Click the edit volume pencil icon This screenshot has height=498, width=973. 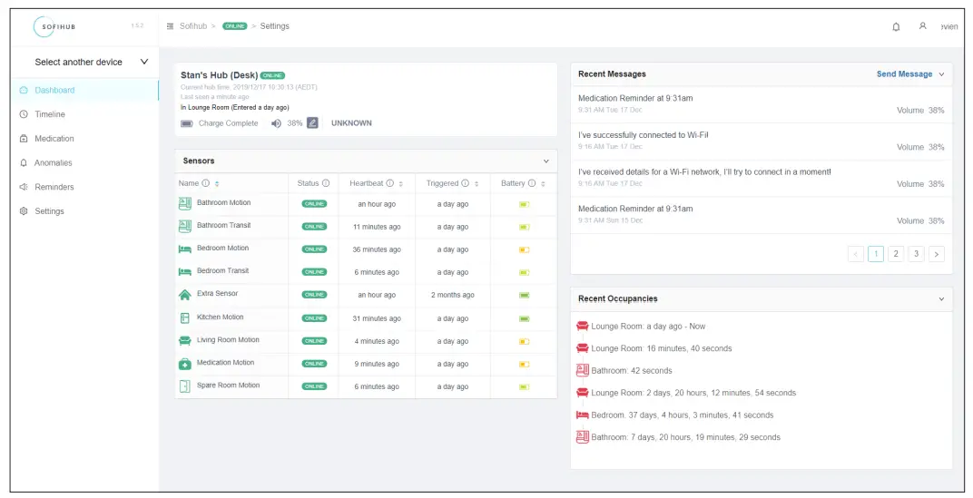312,123
